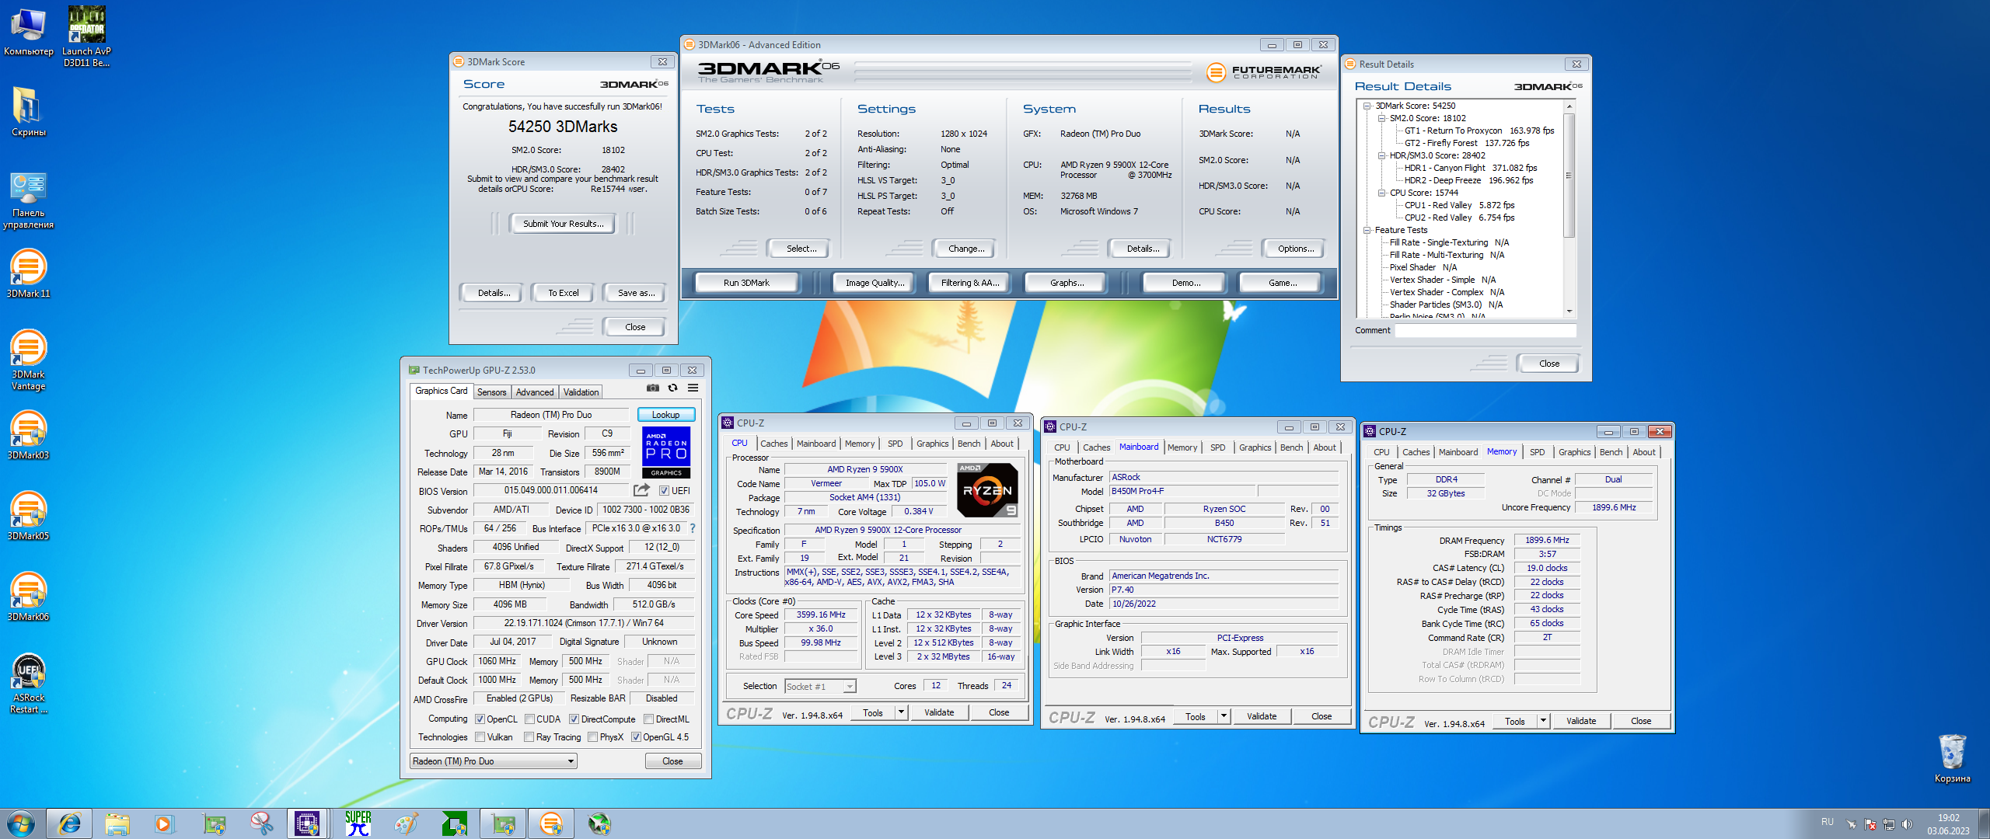Launch Internet Explorer from the taskbar

[69, 823]
